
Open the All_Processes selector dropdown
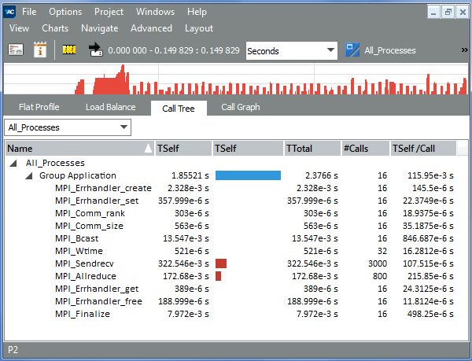pos(68,127)
